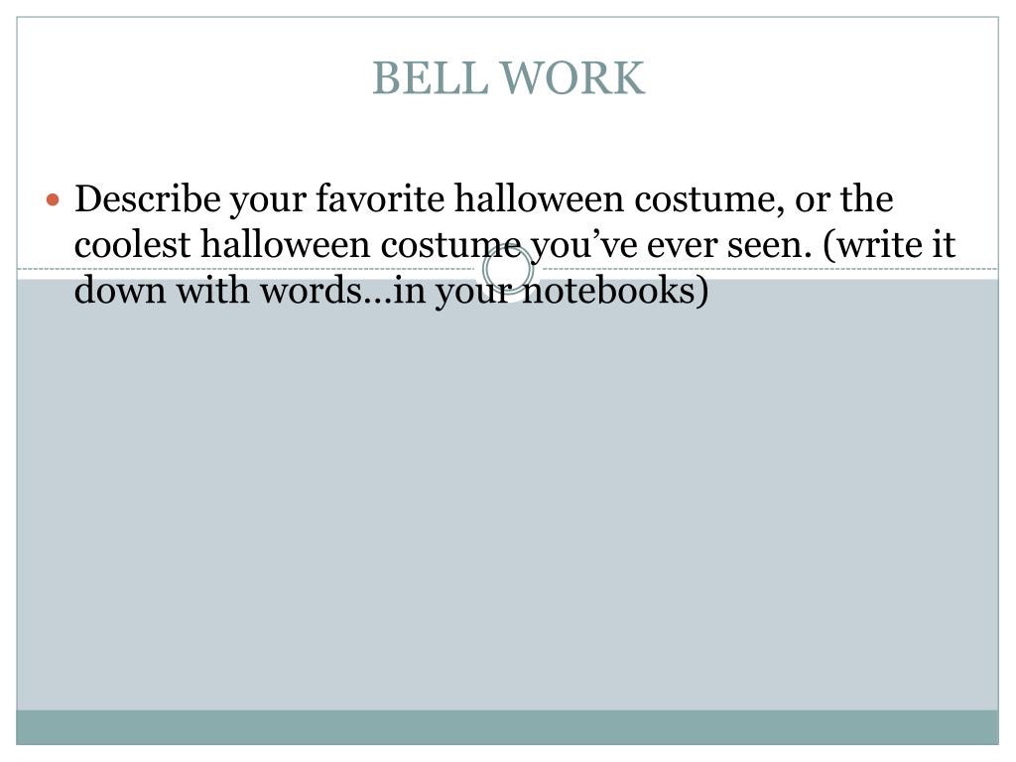Click the BELL WORK slide title
The width and height of the screenshot is (1016, 762).
tap(509, 78)
